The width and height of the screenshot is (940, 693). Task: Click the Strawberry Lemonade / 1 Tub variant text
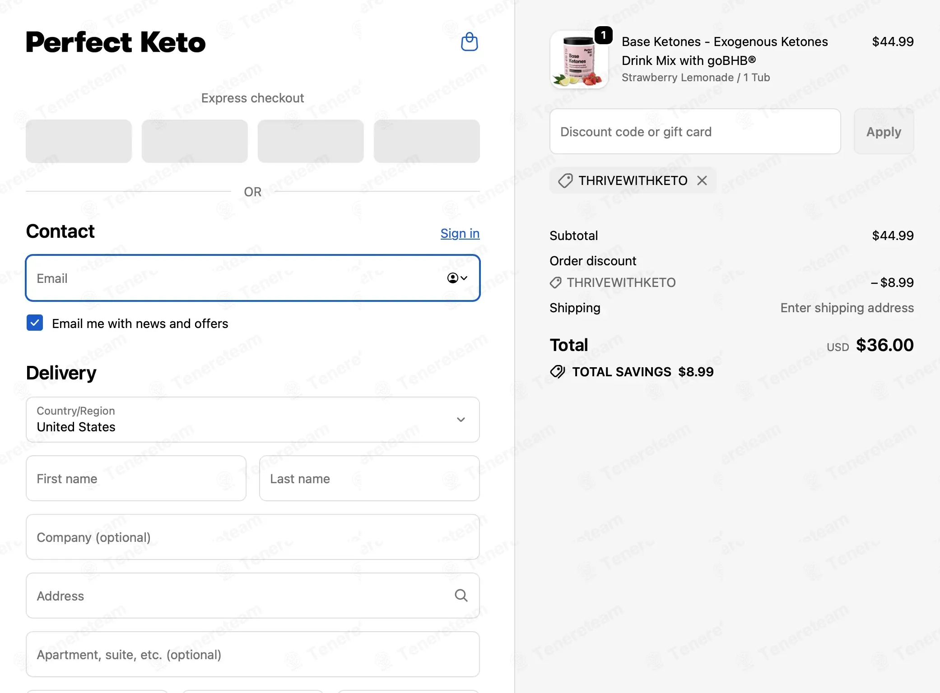tap(696, 78)
